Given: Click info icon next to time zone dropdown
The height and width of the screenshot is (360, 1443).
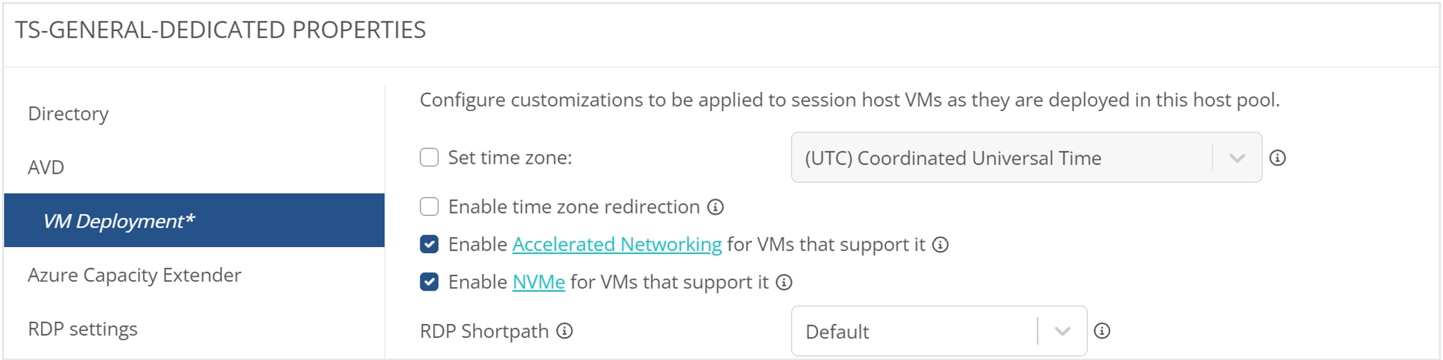Looking at the screenshot, I should pos(1277,158).
